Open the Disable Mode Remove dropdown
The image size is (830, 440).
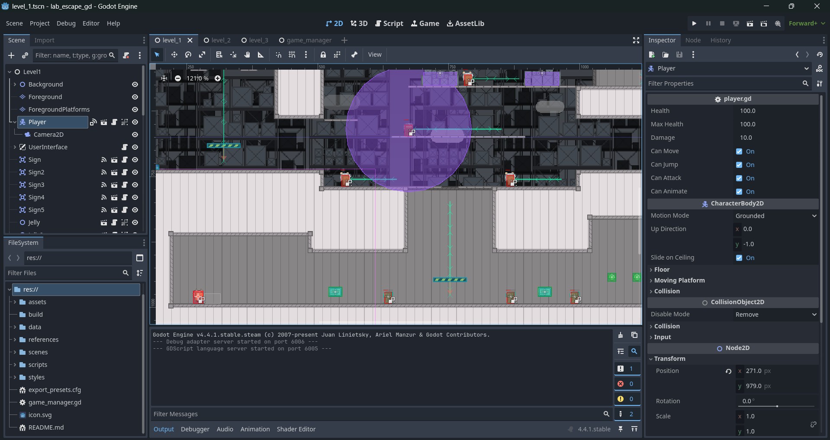(775, 314)
